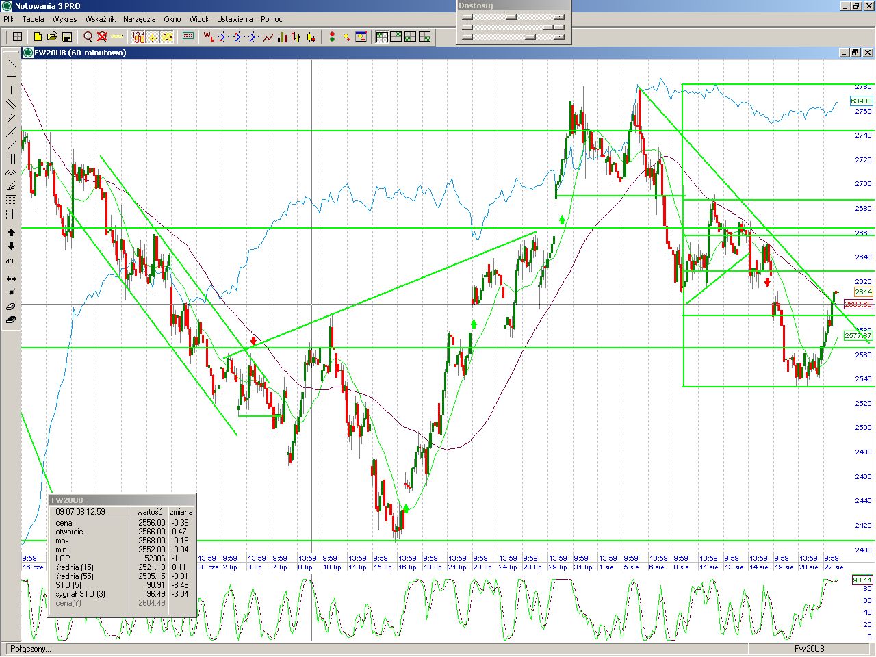Open the Narzędzia menu
876x657 pixels.
point(139,19)
